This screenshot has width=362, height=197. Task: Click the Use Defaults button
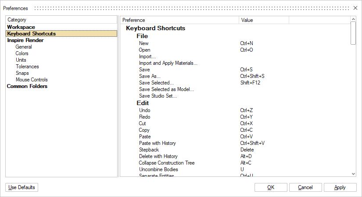pyautogui.click(x=22, y=187)
